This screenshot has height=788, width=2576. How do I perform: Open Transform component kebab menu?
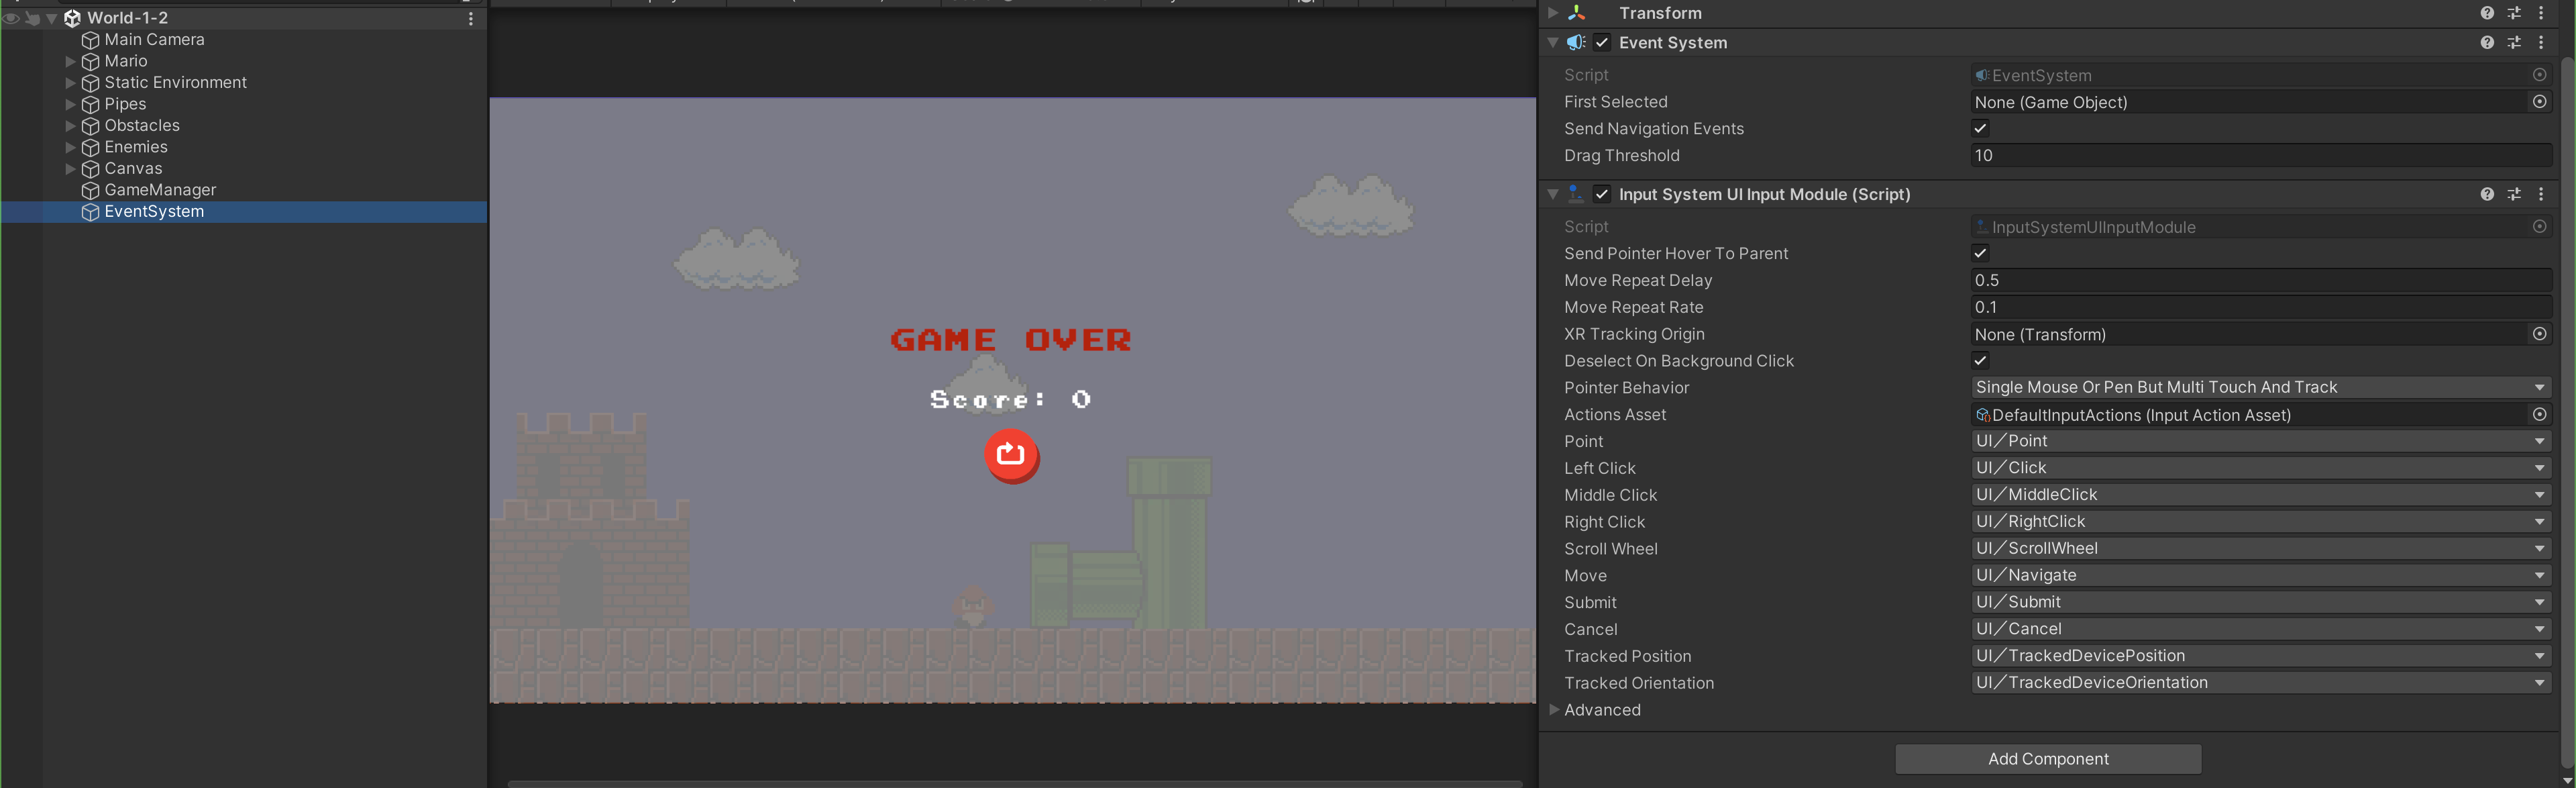[x=2541, y=13]
